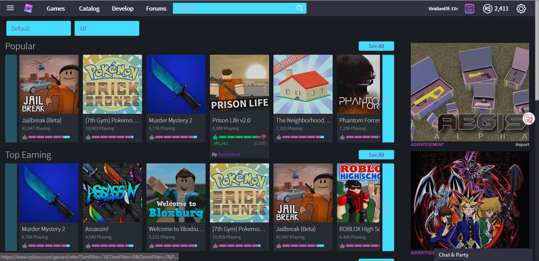
Task: Open the notifications feed icon
Action: click(469, 8)
